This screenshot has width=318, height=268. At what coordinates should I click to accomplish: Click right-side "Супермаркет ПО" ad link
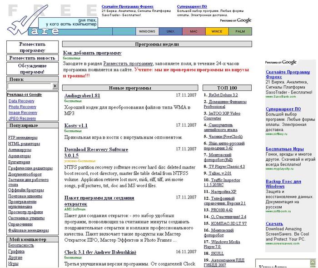tap(283, 109)
